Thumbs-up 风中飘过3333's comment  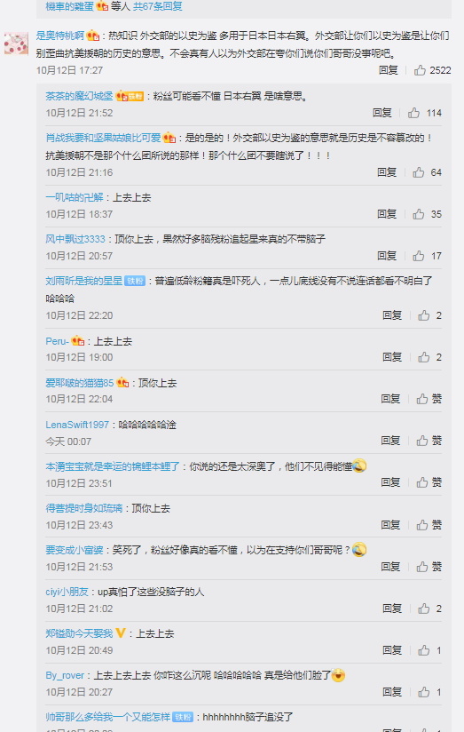[x=418, y=256]
